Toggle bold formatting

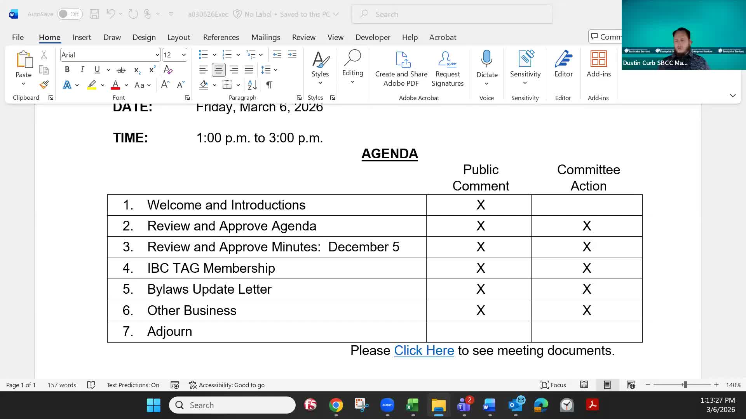click(x=67, y=70)
